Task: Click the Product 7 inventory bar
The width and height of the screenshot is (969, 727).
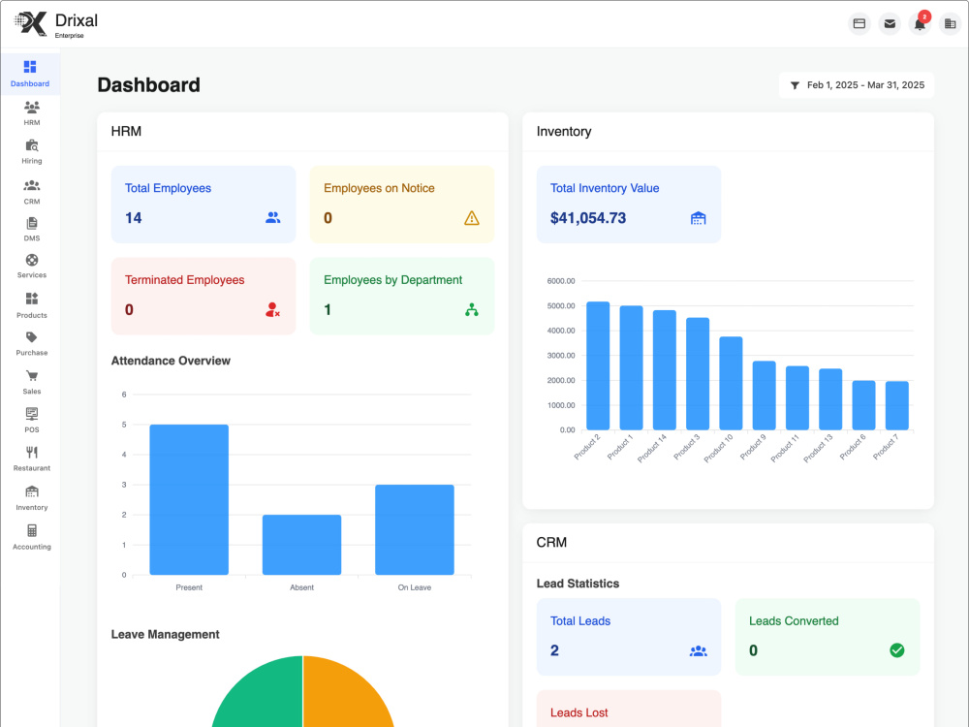Action: (x=896, y=405)
